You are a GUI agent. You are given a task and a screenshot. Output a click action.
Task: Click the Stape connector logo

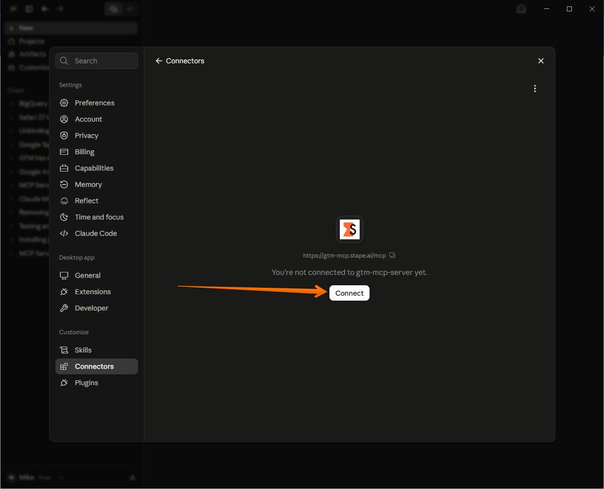point(350,229)
